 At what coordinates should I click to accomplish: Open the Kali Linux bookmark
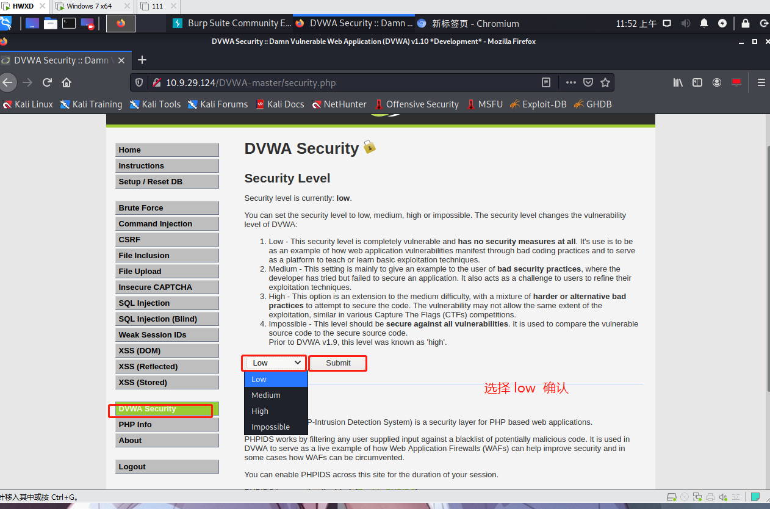point(28,104)
